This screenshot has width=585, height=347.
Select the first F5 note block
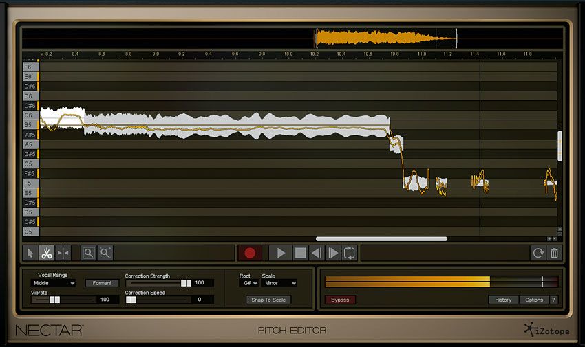coord(416,183)
